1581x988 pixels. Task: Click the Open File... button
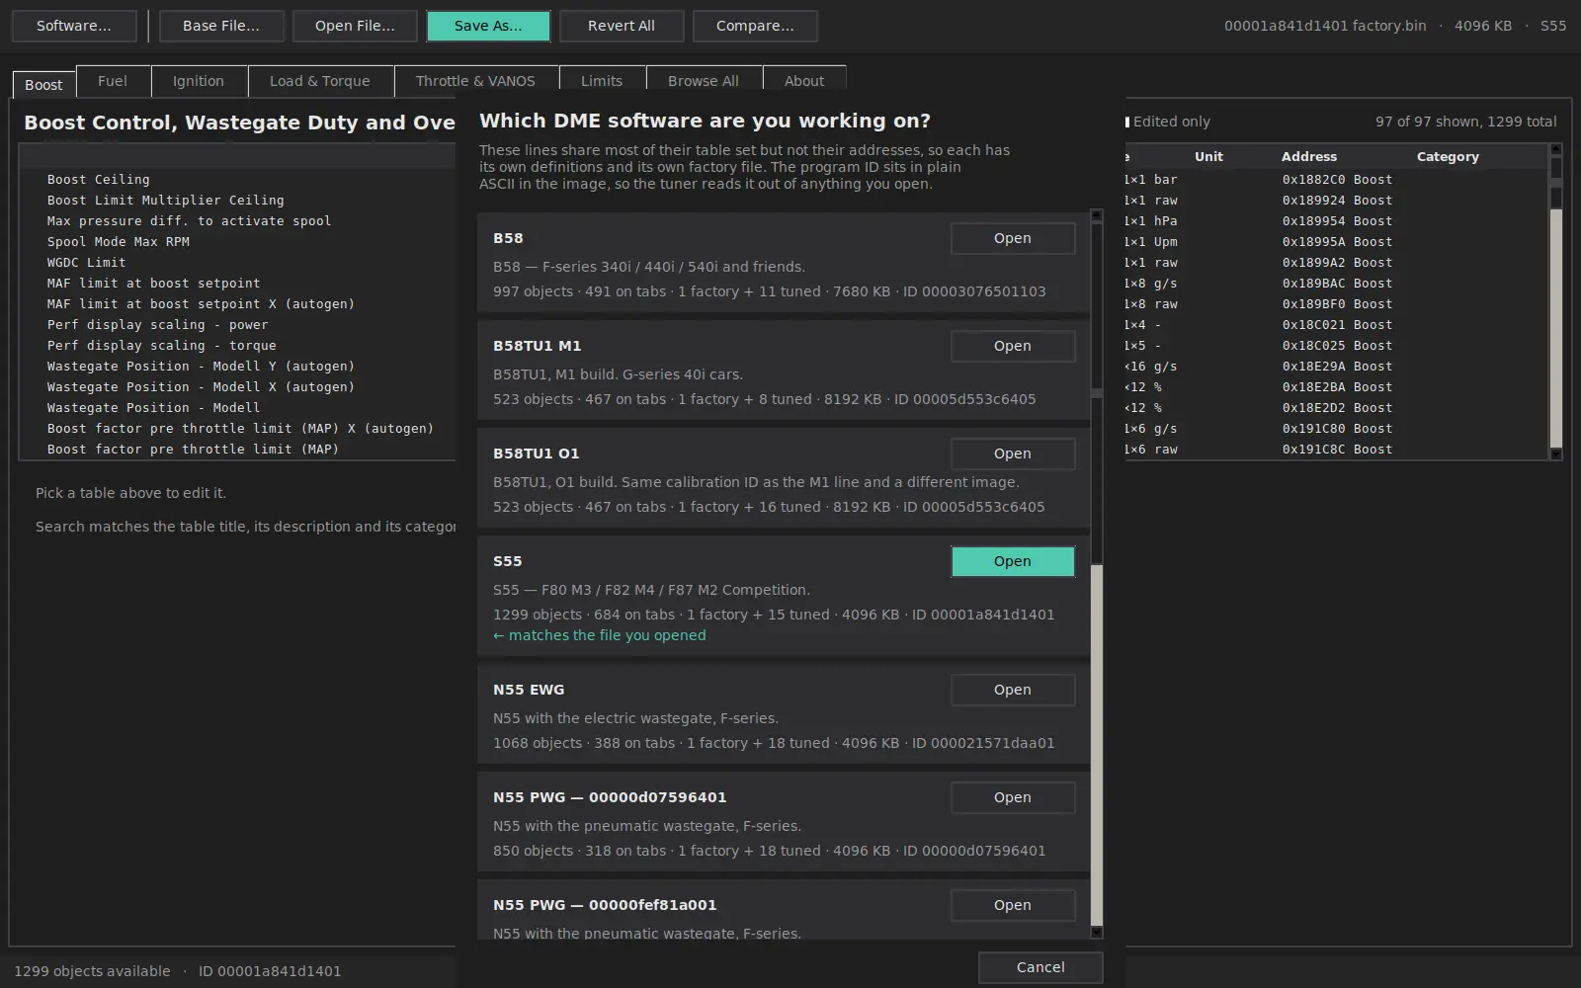355,26
